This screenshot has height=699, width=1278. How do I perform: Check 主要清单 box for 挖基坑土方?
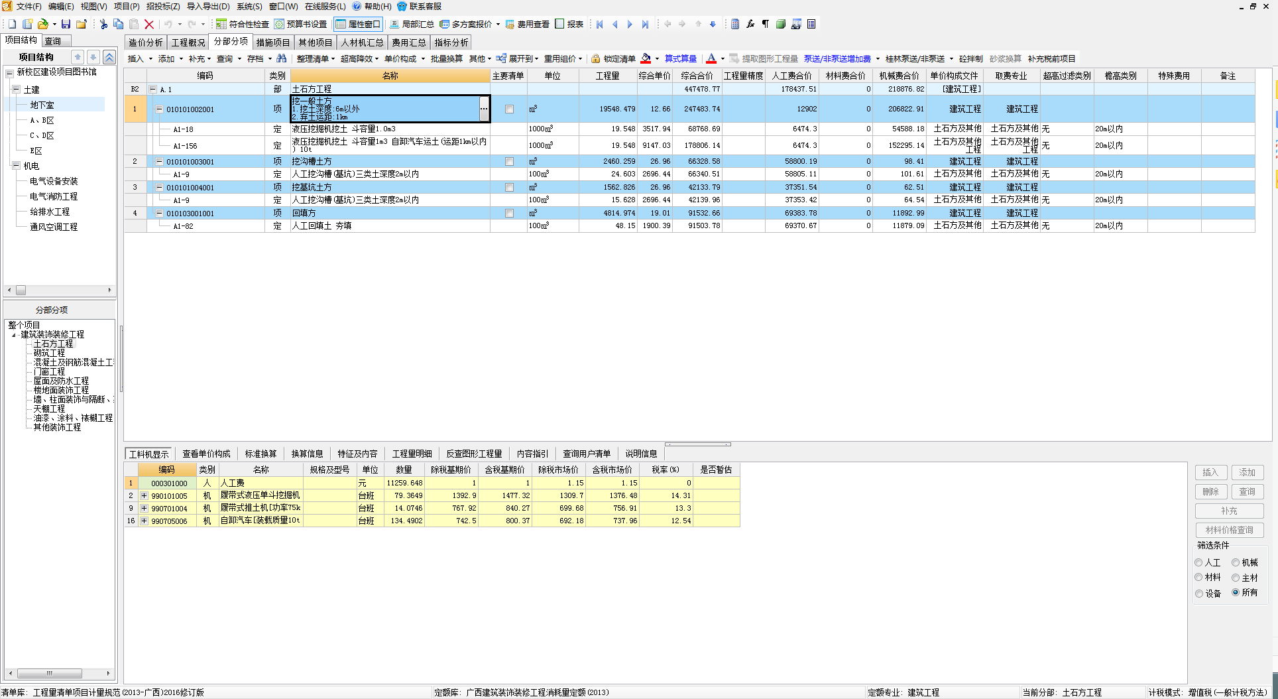tap(509, 188)
